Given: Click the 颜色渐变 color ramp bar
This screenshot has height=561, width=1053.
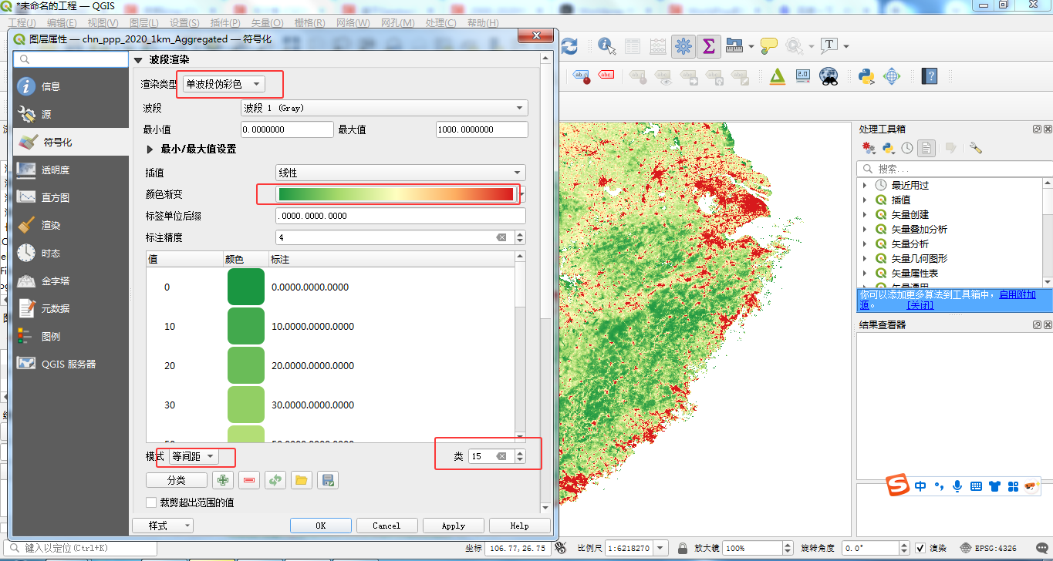Looking at the screenshot, I should [396, 194].
